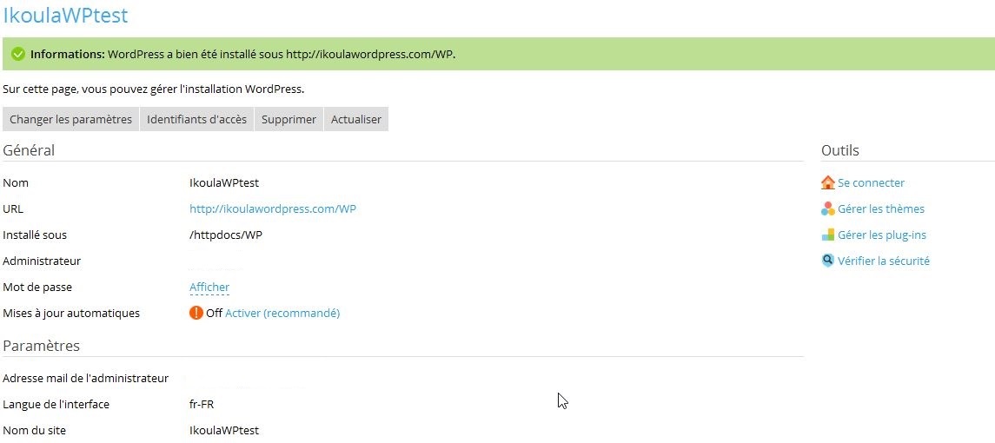The image size is (995, 443).
Task: Reveal the password via the Afficher link
Action: (209, 287)
